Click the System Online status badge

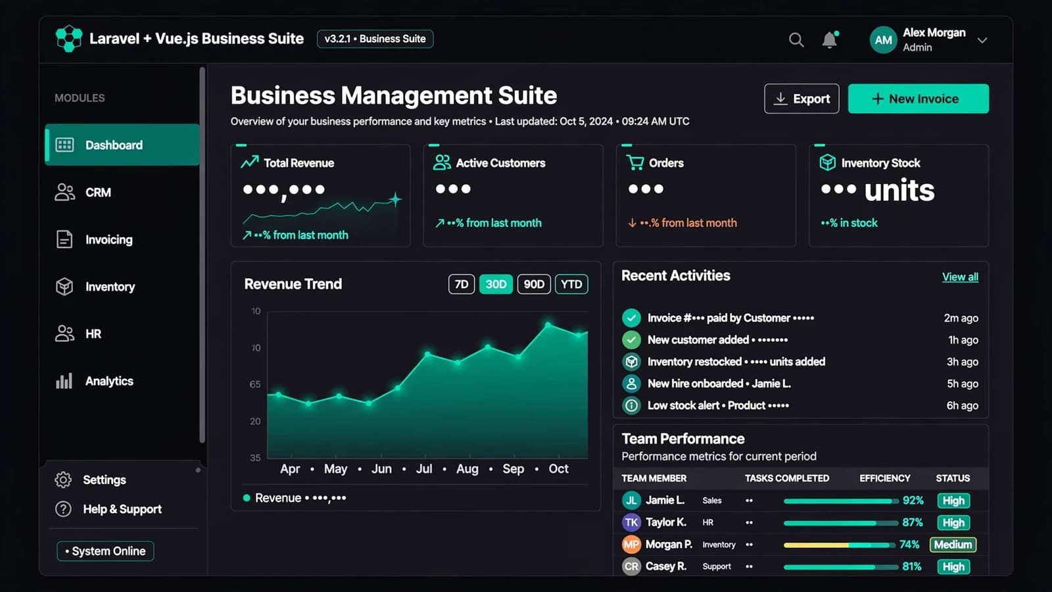coord(105,551)
